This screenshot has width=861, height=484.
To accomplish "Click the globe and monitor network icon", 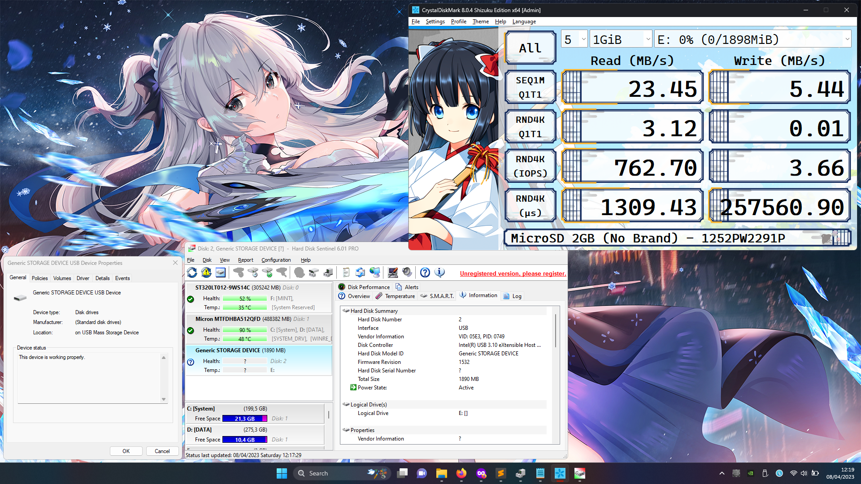I will (x=375, y=272).
